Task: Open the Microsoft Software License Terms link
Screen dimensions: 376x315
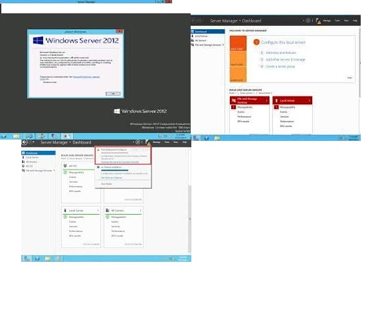Action: click(x=86, y=77)
